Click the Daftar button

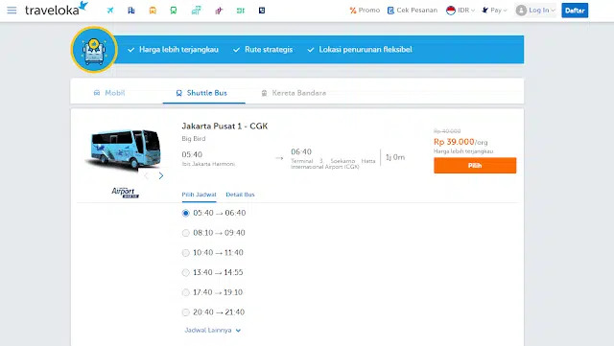click(575, 11)
